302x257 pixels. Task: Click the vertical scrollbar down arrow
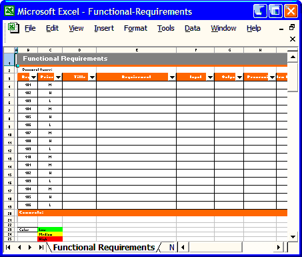(x=293, y=237)
